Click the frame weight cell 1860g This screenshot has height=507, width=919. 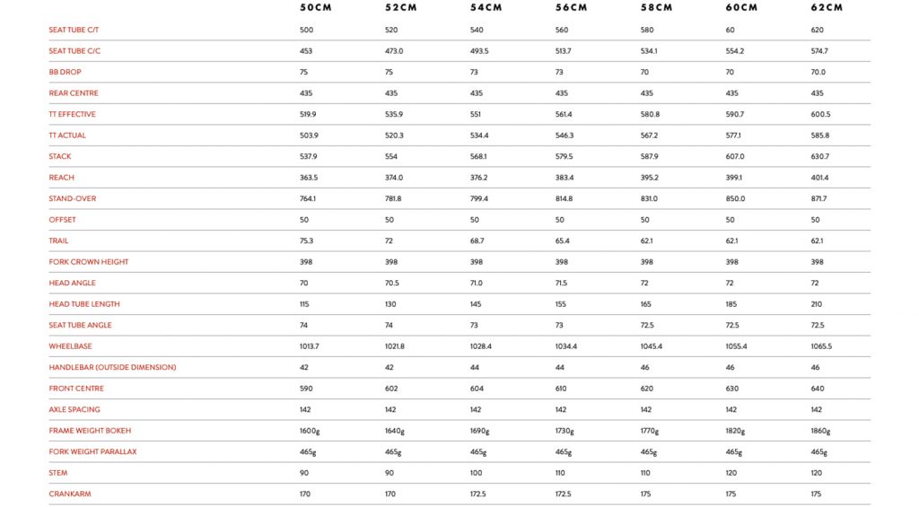(x=822, y=431)
